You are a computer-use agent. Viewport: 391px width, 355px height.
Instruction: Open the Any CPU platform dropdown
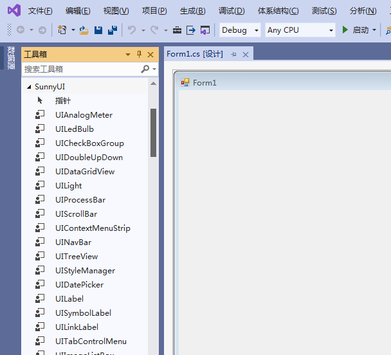coord(331,30)
